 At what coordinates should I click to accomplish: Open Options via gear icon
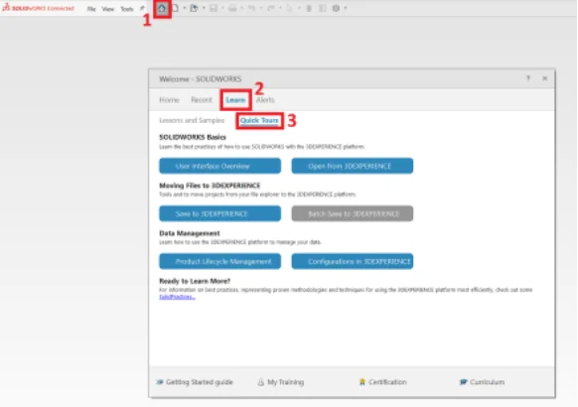point(336,8)
